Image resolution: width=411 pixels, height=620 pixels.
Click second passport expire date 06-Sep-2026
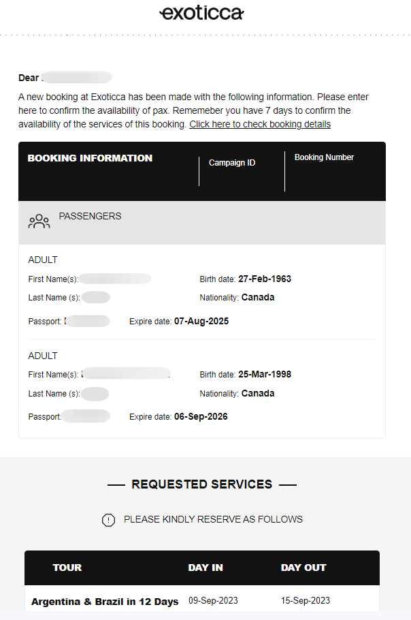201,417
